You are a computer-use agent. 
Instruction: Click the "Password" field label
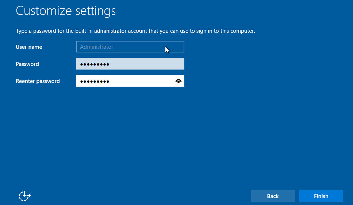tap(27, 64)
